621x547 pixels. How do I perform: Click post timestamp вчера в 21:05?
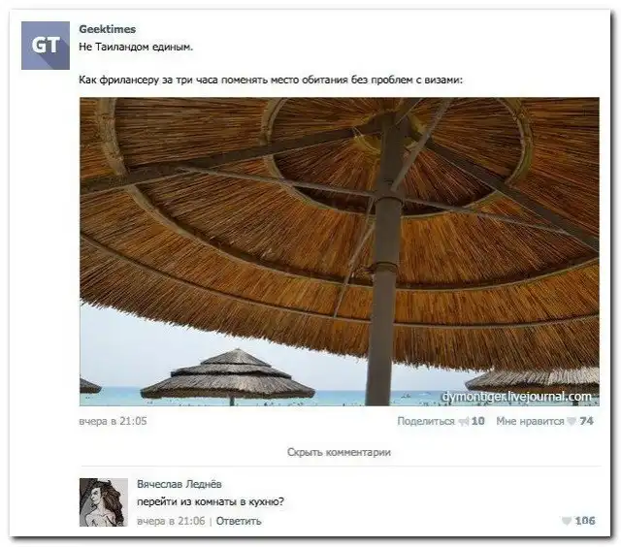[113, 421]
